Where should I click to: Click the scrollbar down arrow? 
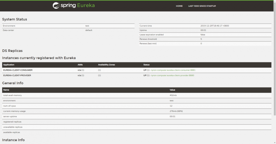275,143
